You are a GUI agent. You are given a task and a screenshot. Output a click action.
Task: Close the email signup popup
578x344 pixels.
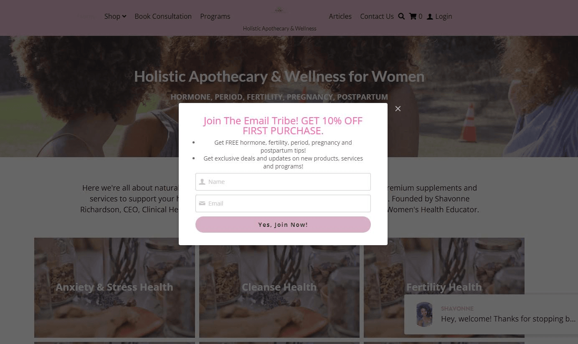coord(398,108)
